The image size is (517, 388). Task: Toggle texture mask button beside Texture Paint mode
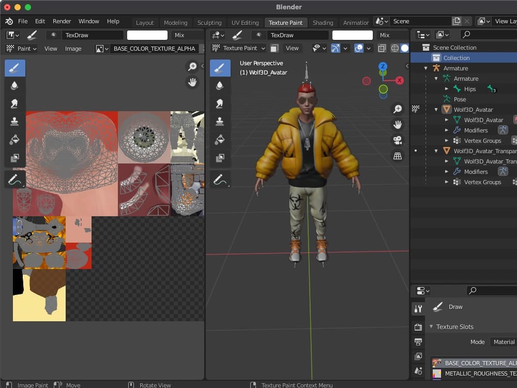[274, 49]
